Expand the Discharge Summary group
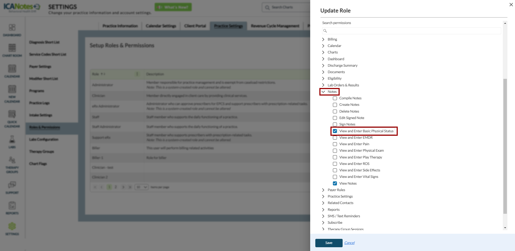The width and height of the screenshot is (515, 251). (x=323, y=66)
